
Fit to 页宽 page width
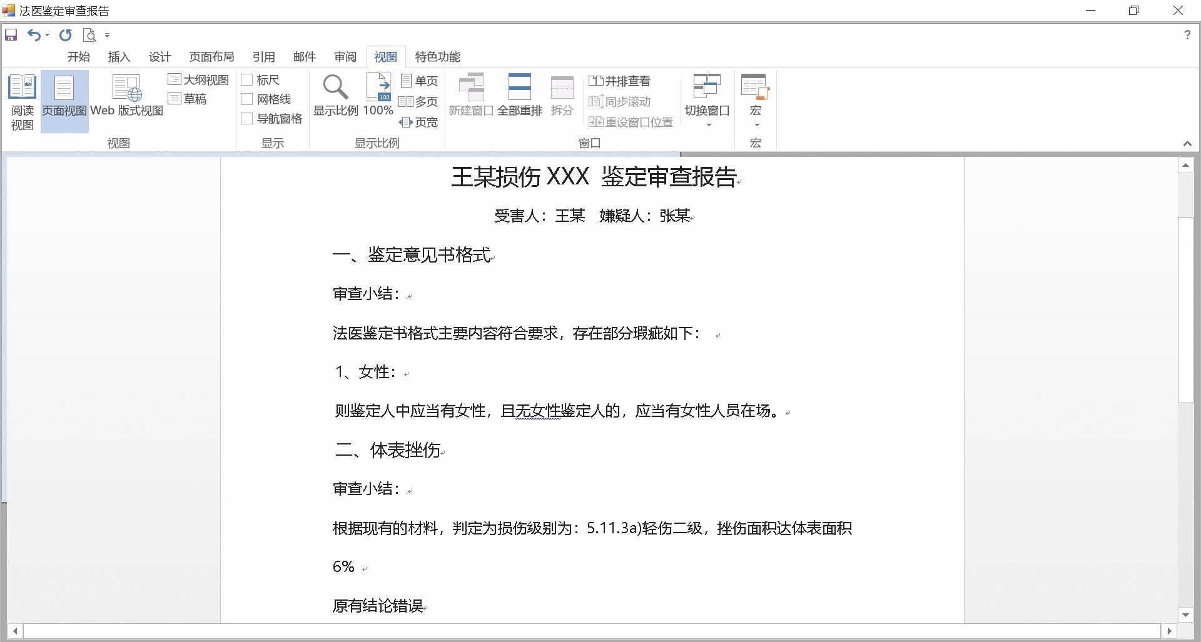(418, 122)
